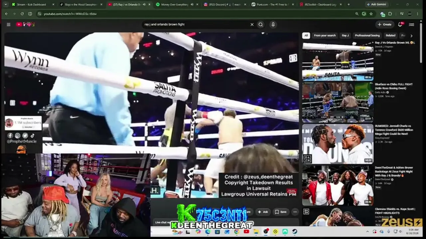Open the Prophet Muscle Facebook icon overlay
426x239 pixels.
point(10,135)
